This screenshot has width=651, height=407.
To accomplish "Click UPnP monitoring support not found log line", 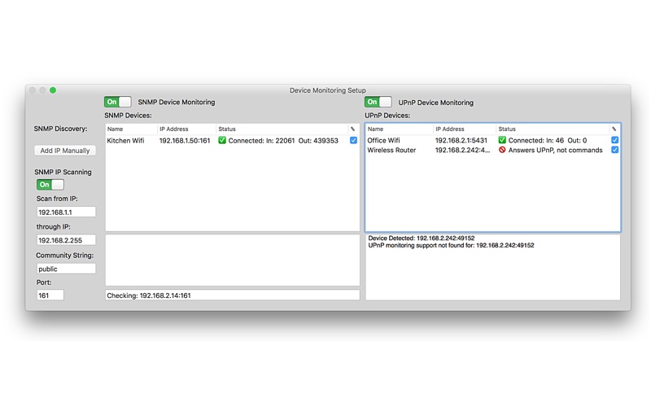I will [451, 246].
